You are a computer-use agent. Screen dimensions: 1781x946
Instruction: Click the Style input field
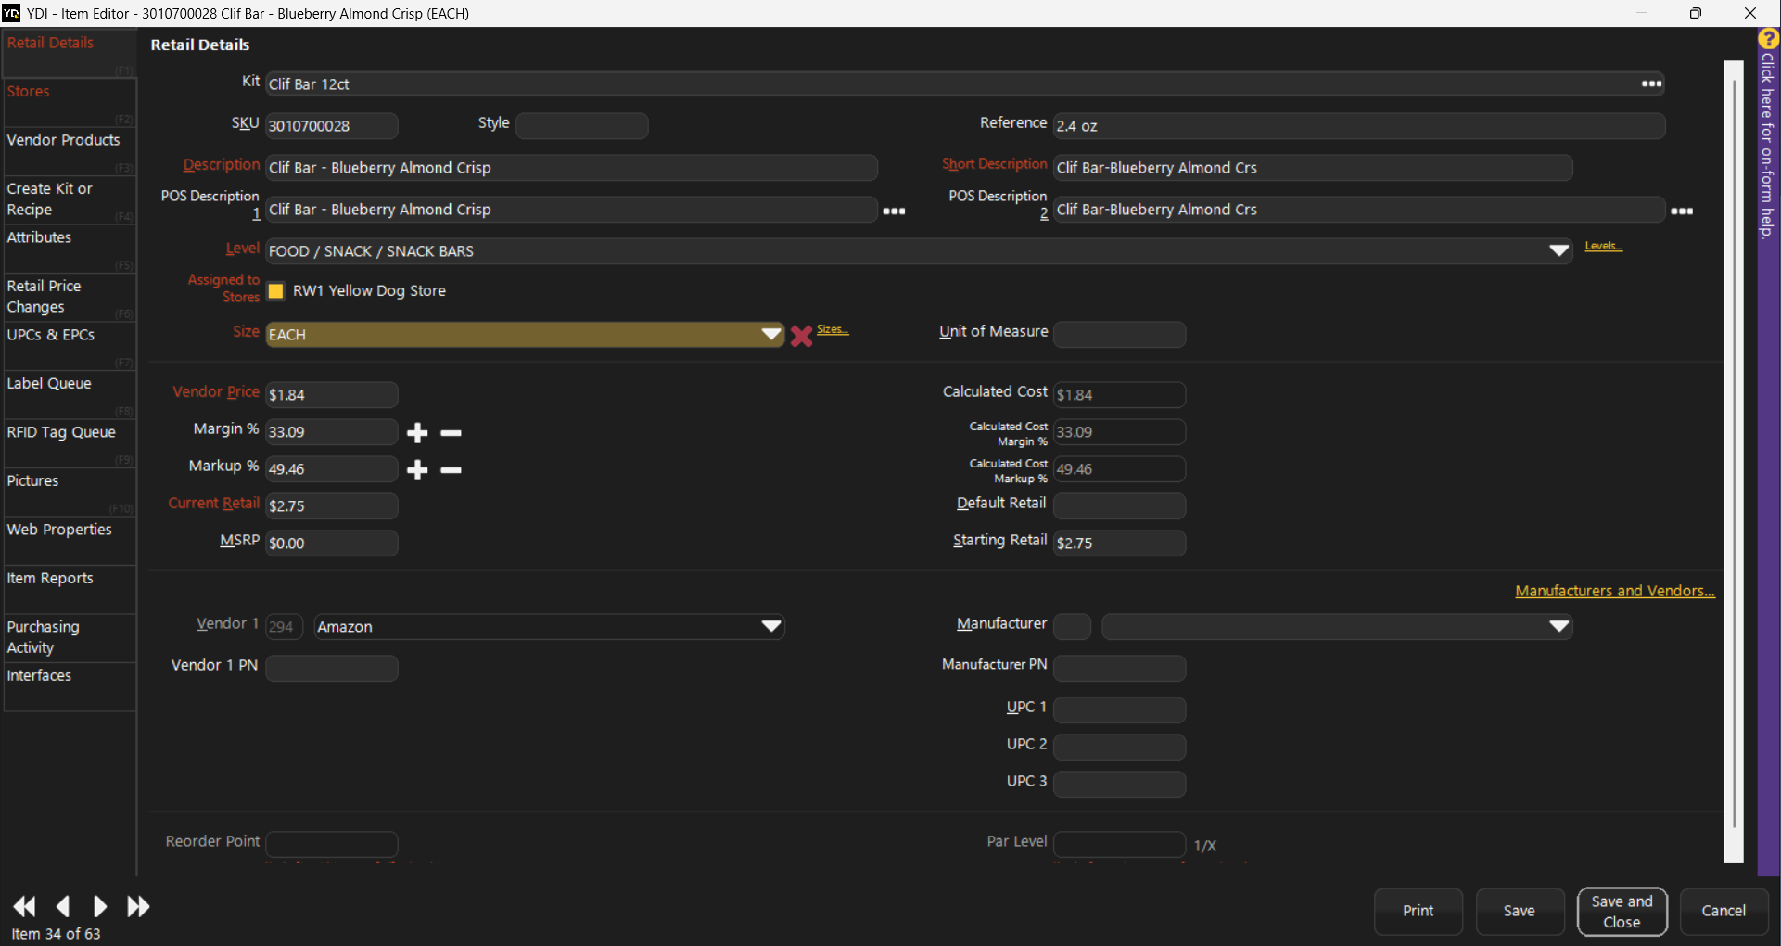(x=581, y=126)
